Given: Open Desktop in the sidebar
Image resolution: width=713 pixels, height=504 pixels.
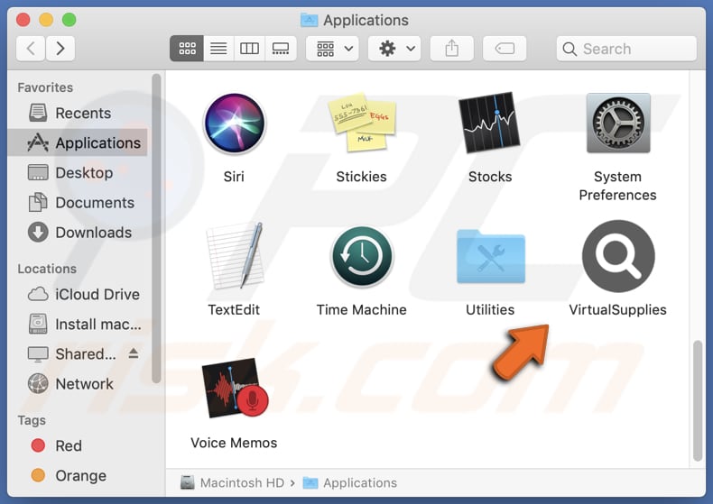Looking at the screenshot, I should pyautogui.click(x=78, y=172).
